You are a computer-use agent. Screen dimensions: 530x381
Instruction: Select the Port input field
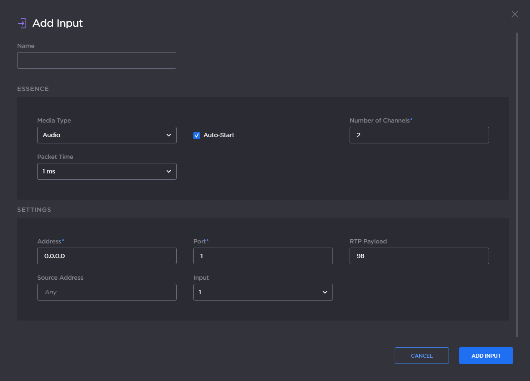click(x=263, y=256)
